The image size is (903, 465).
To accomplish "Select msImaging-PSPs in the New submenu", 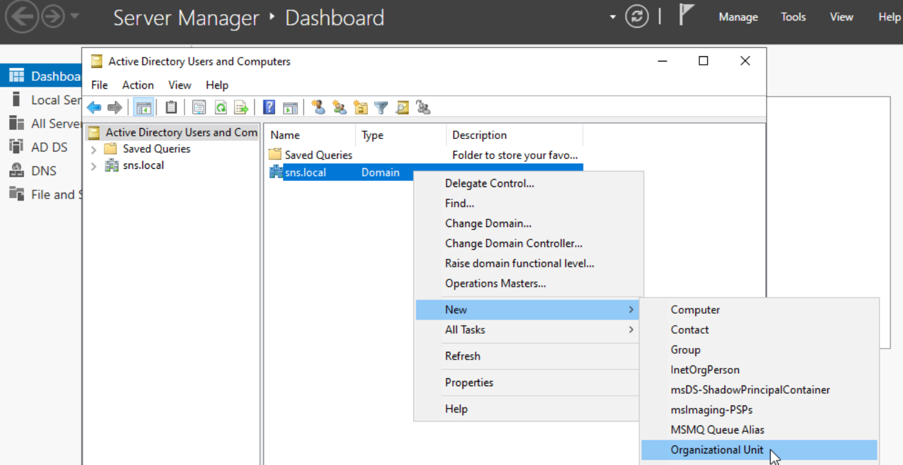I will (x=759, y=410).
